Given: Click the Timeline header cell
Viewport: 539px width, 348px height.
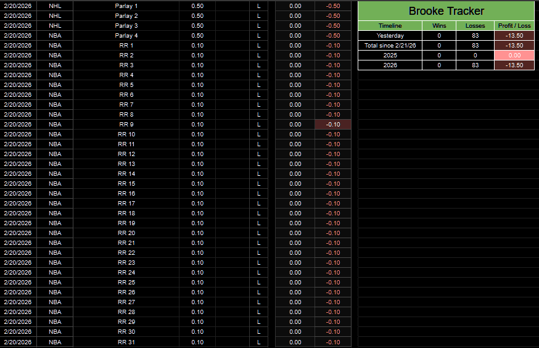Looking at the screenshot, I should click(390, 26).
